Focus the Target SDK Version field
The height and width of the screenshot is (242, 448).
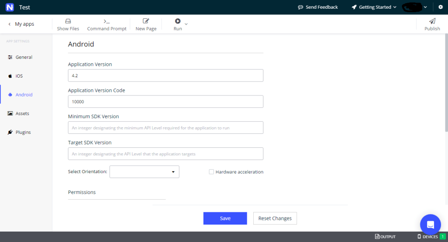pos(165,154)
